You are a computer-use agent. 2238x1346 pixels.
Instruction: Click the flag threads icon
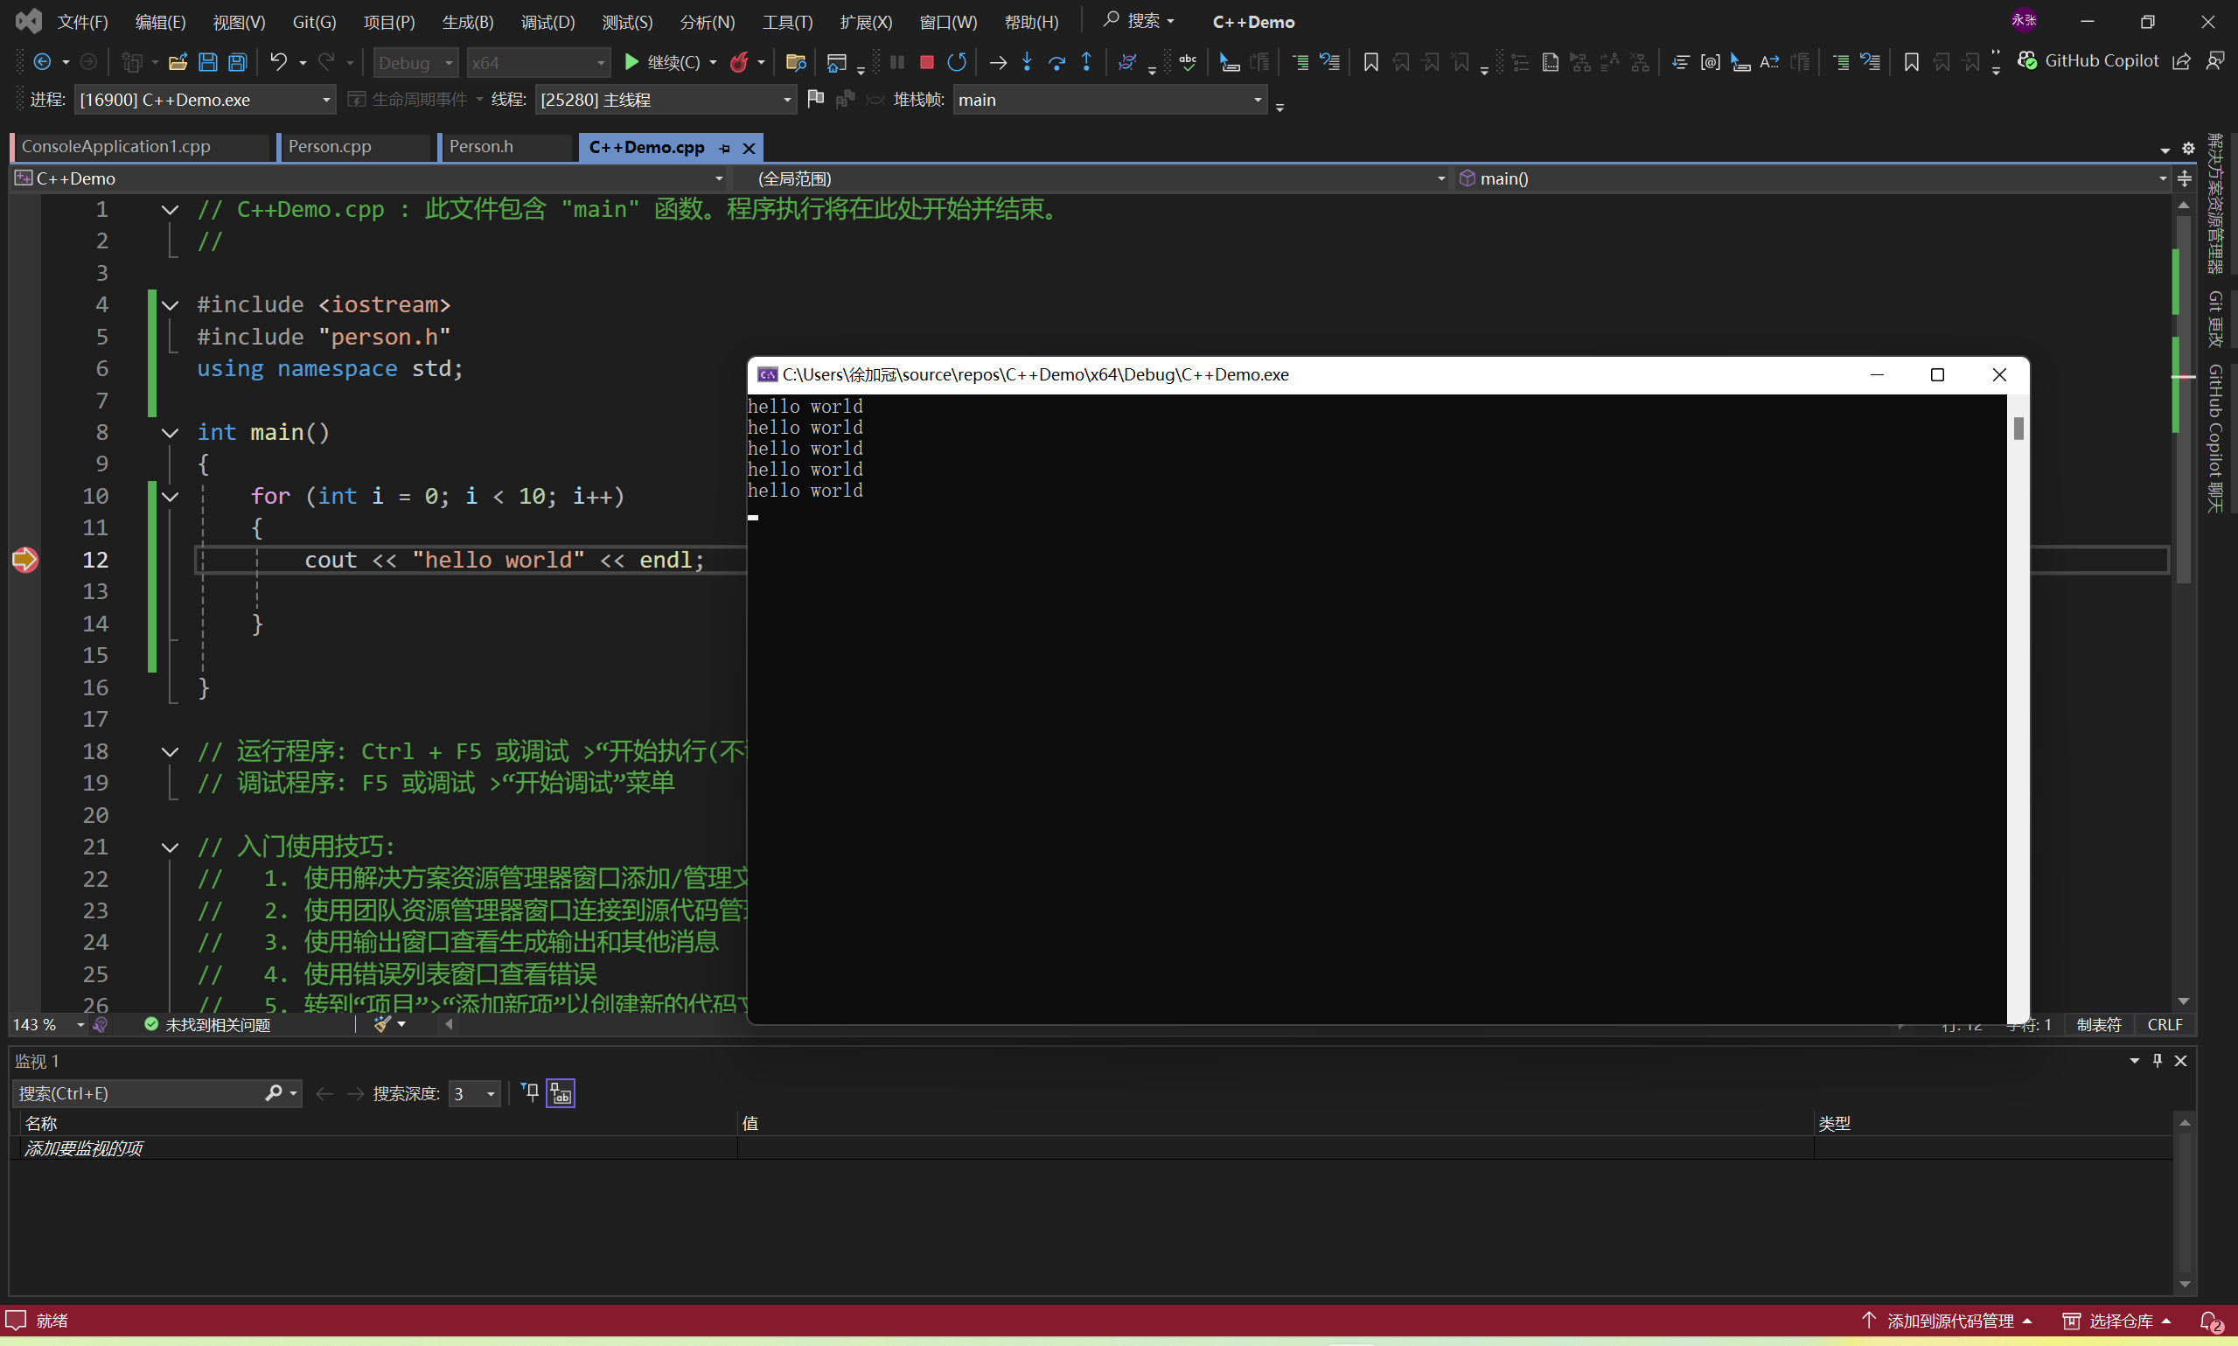pos(815,99)
